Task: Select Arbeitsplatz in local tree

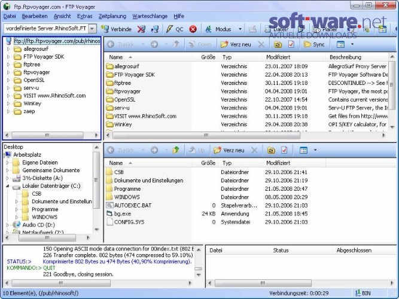Action: point(27,155)
